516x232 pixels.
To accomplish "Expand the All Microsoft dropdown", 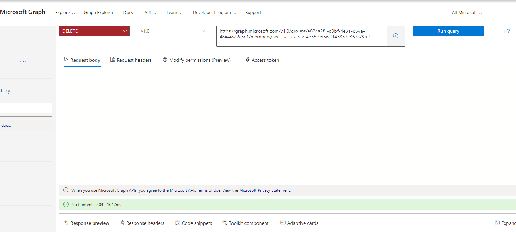I will click(x=466, y=12).
